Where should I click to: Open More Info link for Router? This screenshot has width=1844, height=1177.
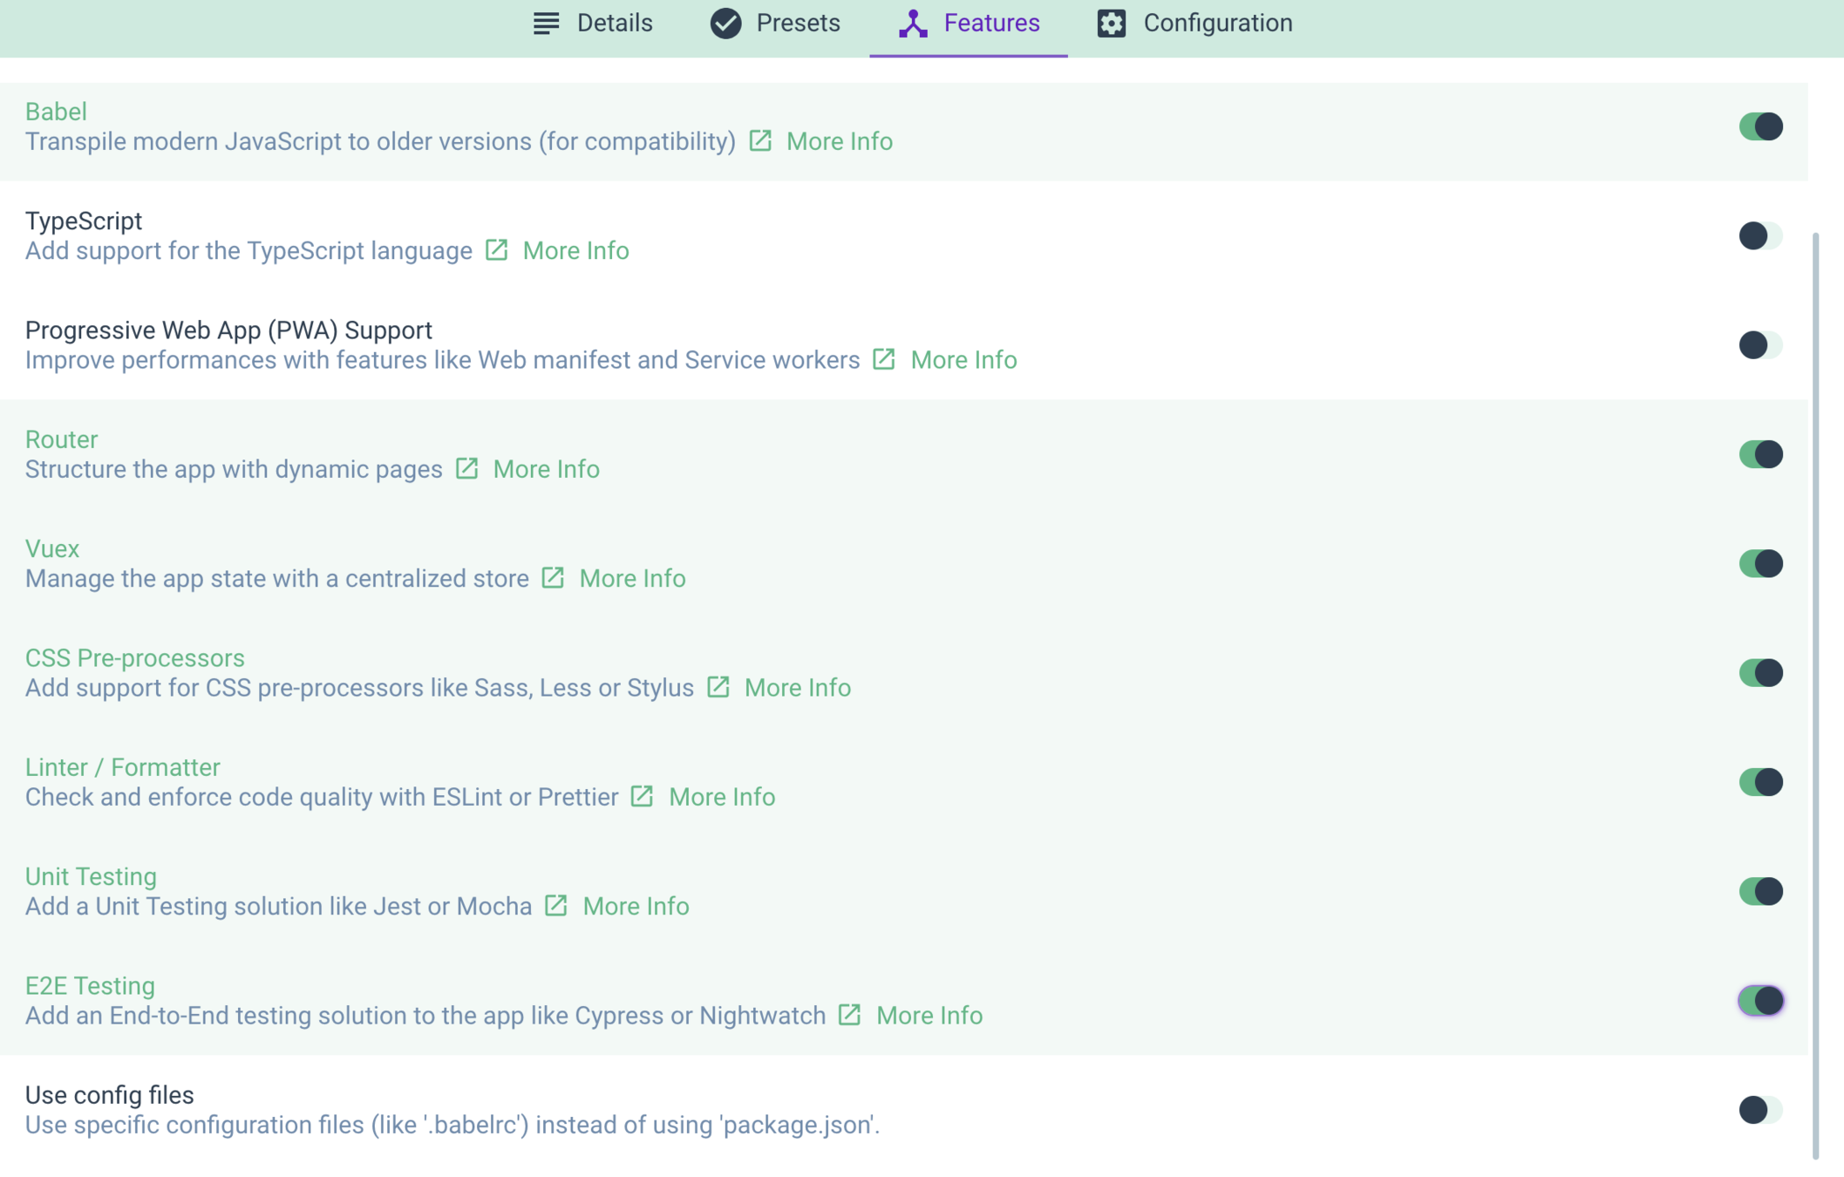546,469
